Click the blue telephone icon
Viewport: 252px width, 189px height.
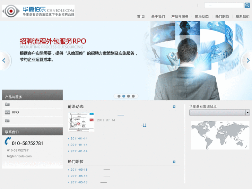[8, 141]
